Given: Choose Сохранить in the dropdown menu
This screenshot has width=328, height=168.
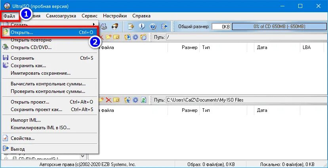Looking at the screenshot, I should 50,58.
